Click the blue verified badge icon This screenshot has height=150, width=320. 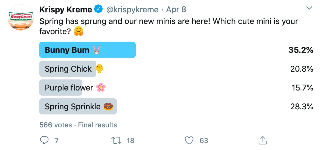(x=98, y=10)
